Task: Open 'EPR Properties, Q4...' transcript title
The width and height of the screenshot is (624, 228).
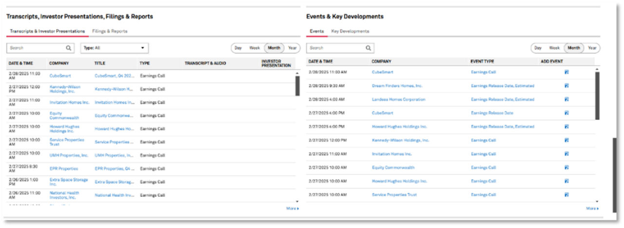Action: [114, 169]
